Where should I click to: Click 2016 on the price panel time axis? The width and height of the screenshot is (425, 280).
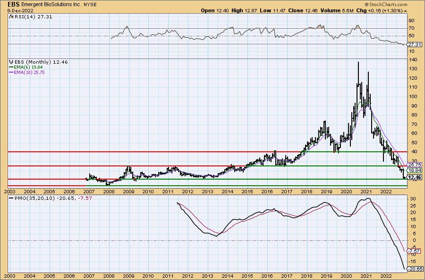[x=267, y=191]
